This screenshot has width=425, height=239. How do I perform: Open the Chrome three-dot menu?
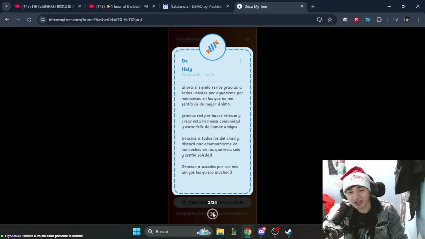point(418,20)
